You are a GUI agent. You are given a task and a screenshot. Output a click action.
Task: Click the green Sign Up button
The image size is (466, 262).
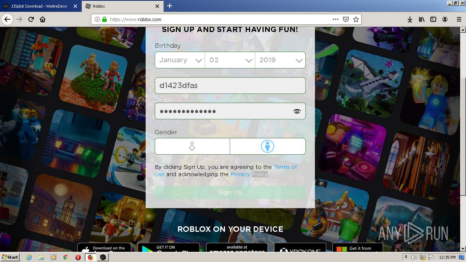click(230, 192)
